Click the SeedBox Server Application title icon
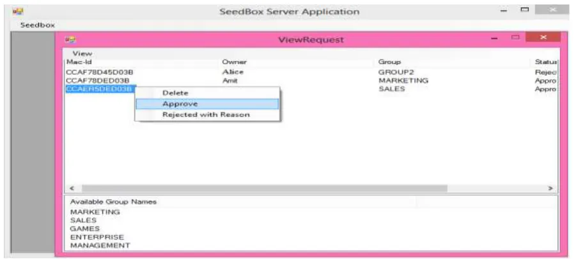This screenshot has width=576, height=259. coord(17,11)
